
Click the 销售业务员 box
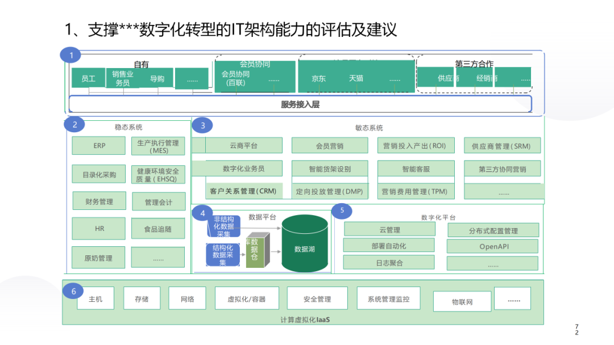123,78
